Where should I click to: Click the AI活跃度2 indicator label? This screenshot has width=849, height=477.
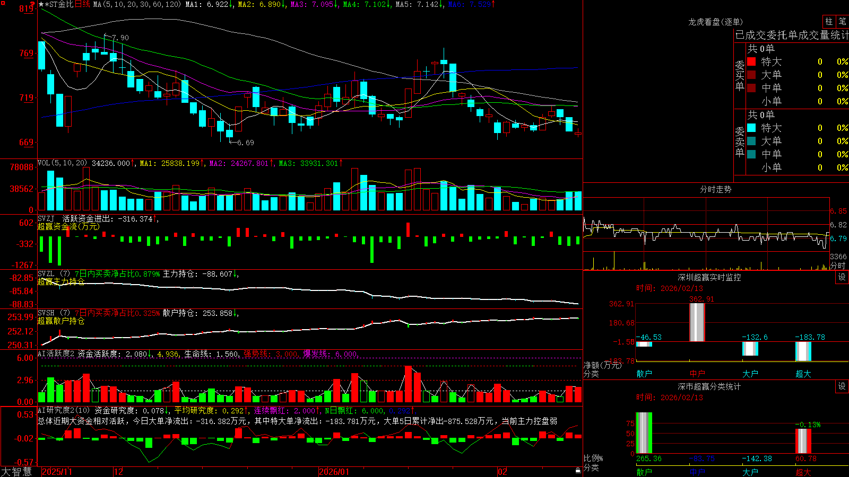tap(56, 354)
